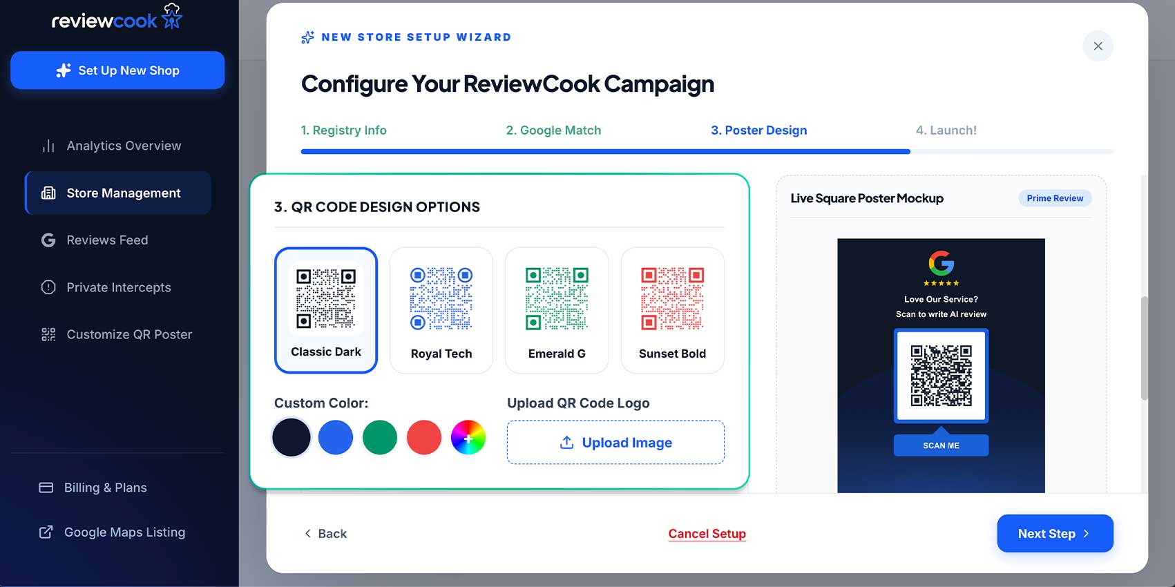Click the Cancel Setup link
Image resolution: width=1175 pixels, height=587 pixels.
707,533
